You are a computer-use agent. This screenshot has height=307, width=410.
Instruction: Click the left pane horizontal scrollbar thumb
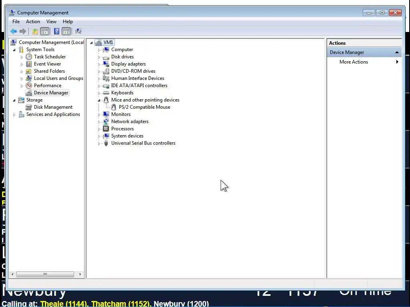[x=45, y=274]
